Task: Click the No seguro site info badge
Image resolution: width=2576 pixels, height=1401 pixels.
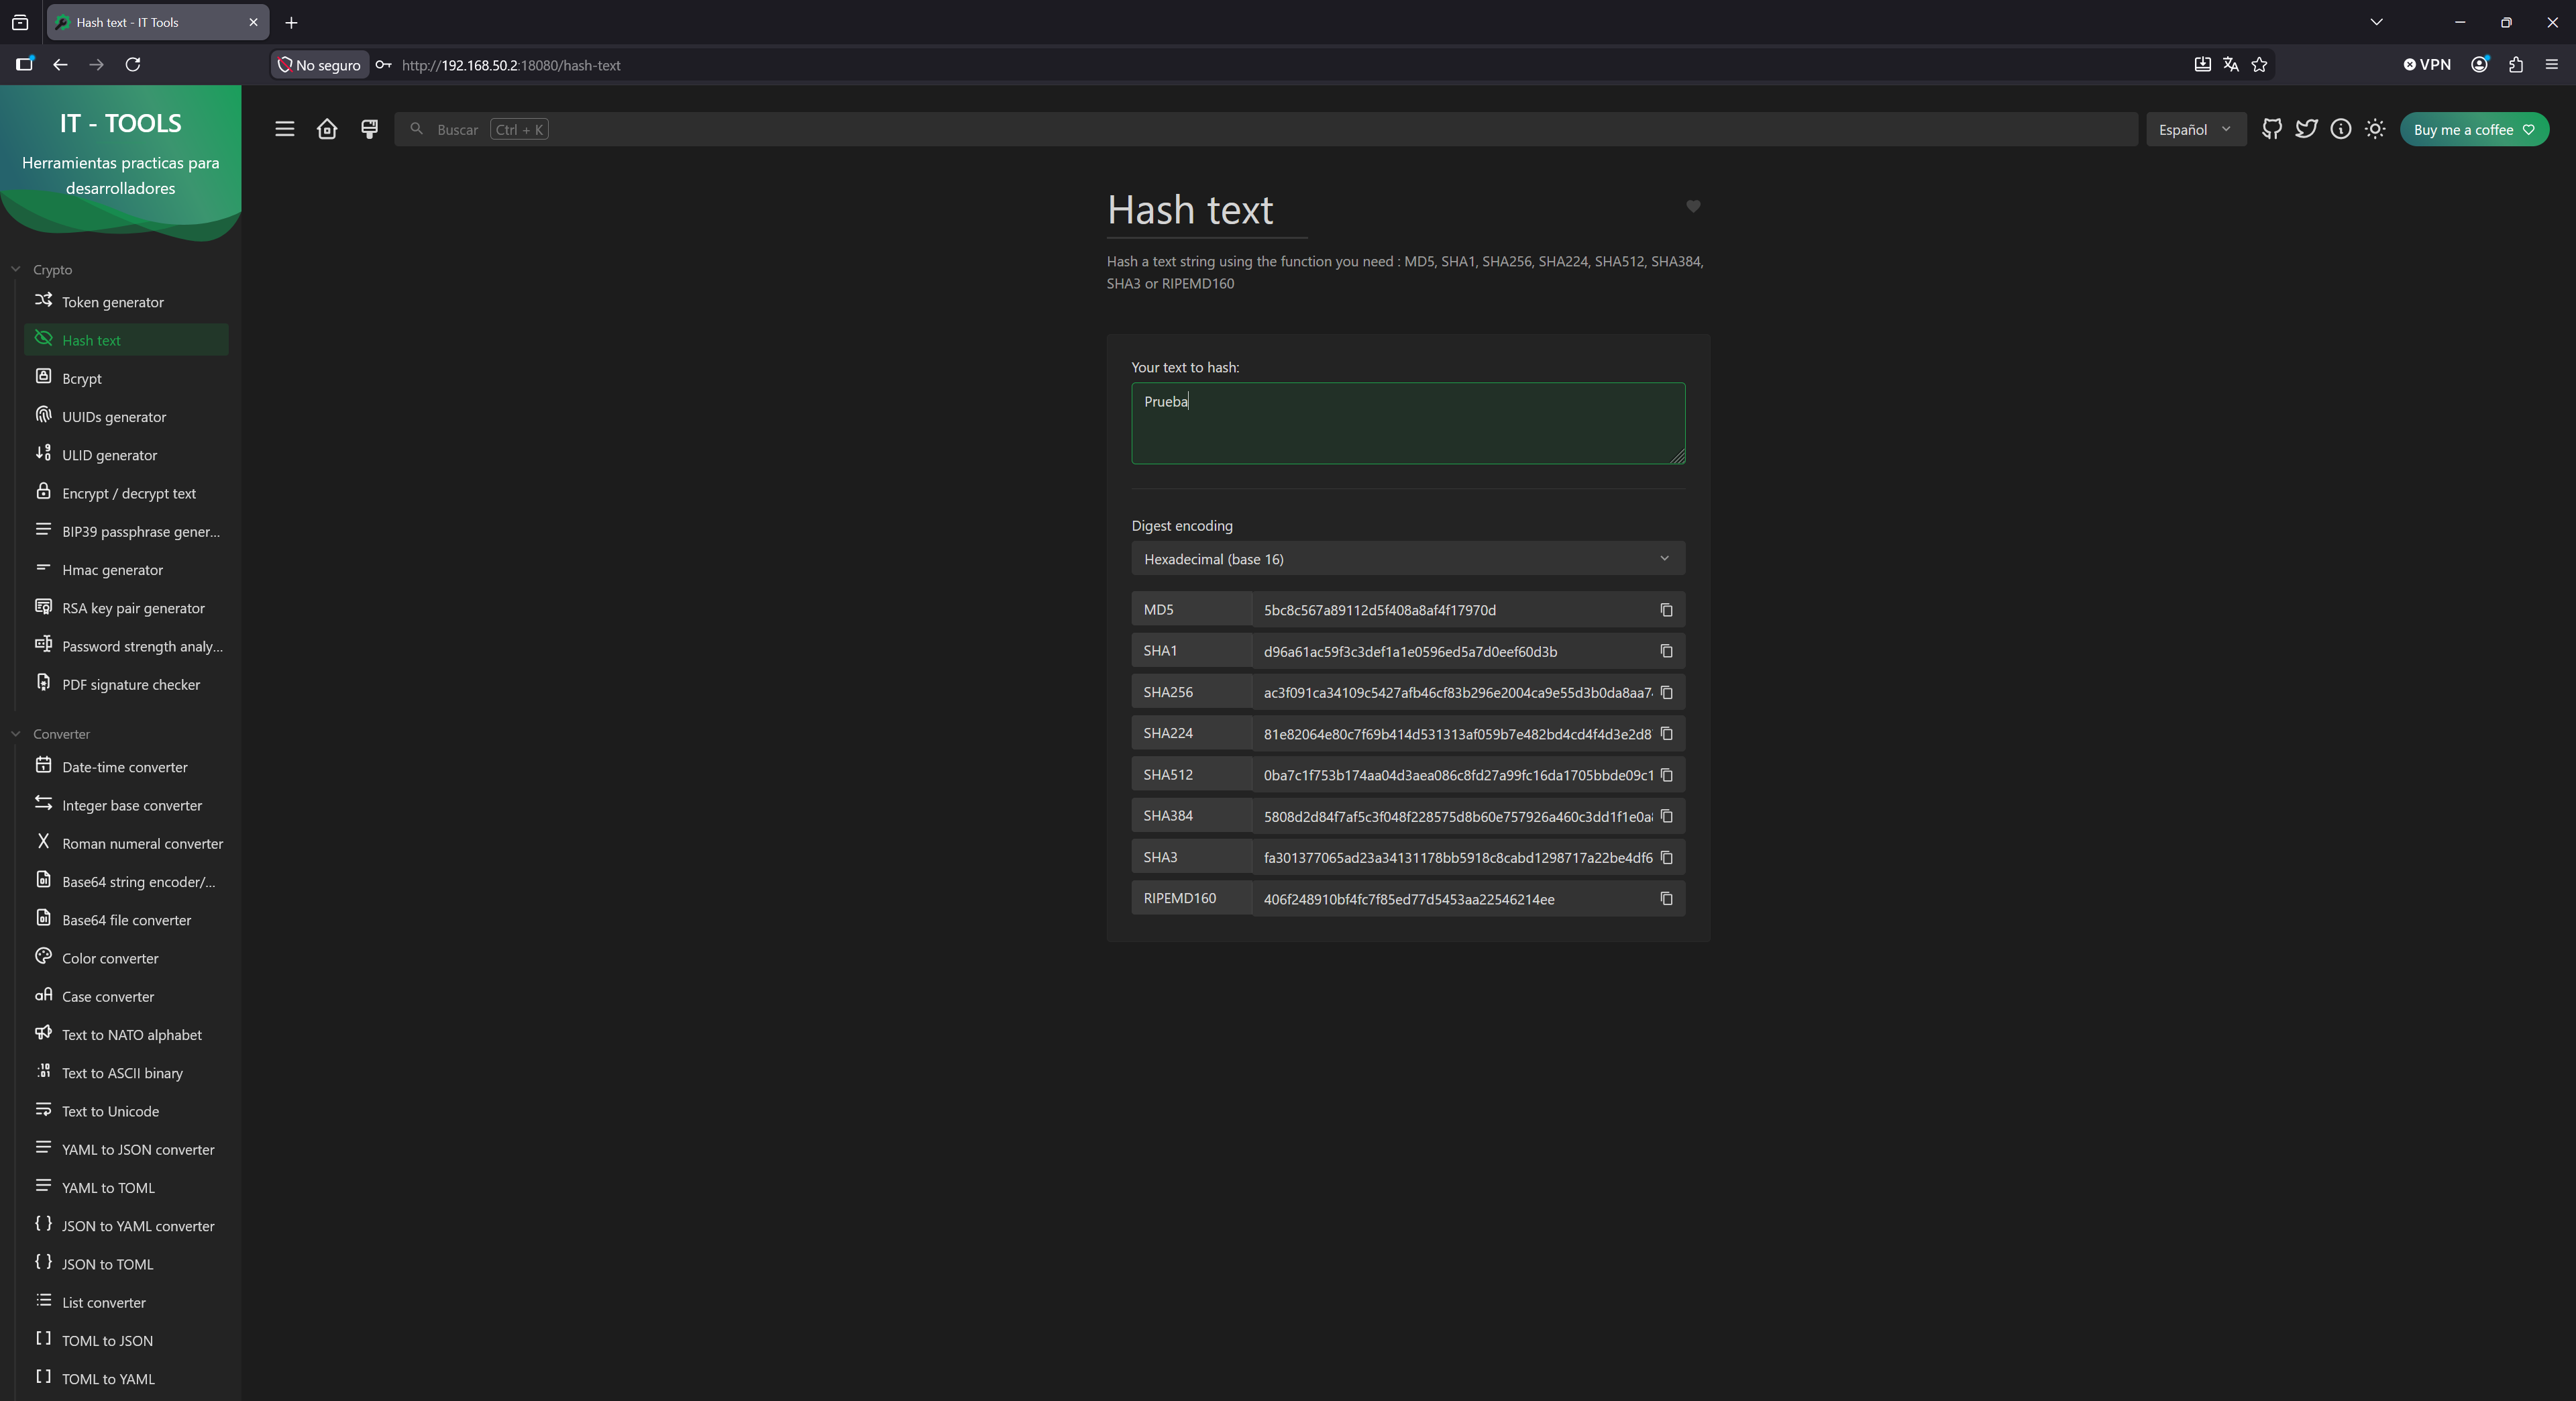Action: pos(319,65)
